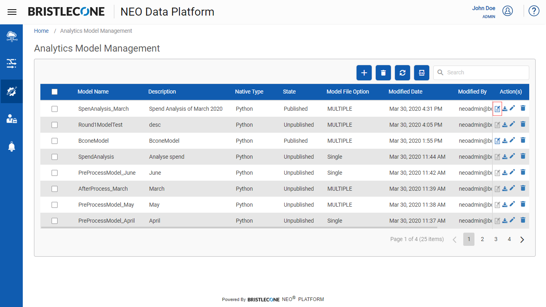The height and width of the screenshot is (307, 546).
Task: Open the hamburger navigation menu
Action: [x=12, y=12]
